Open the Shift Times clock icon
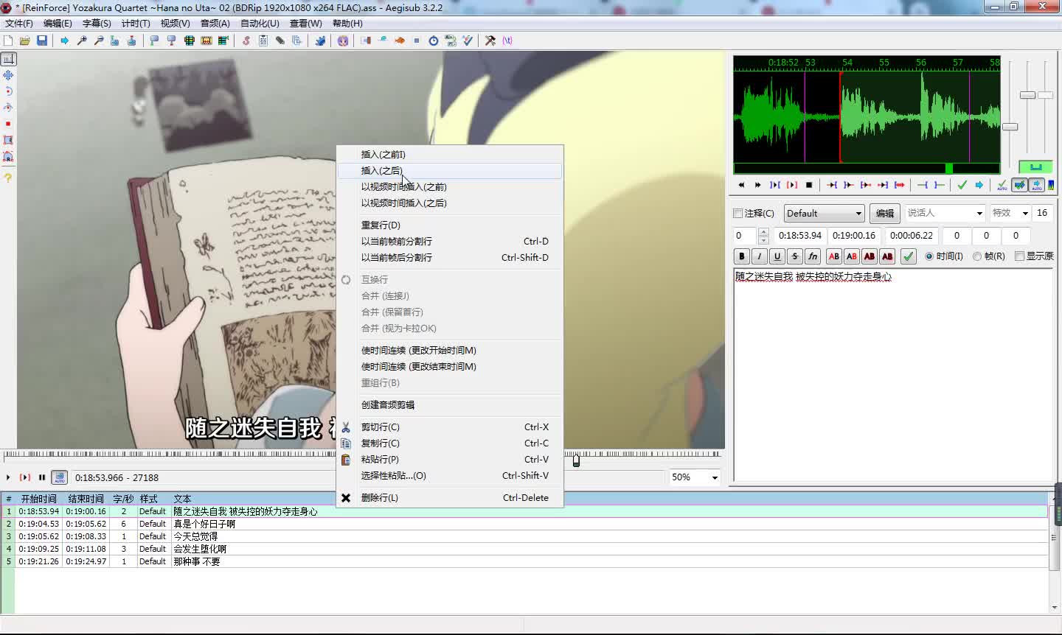1062x635 pixels. pos(434,41)
